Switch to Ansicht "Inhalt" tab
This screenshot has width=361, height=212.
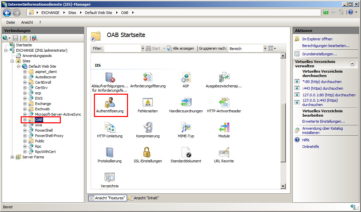(143, 198)
